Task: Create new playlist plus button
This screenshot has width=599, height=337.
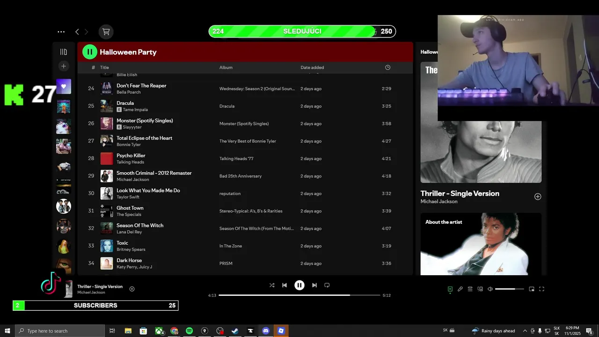Action: pyautogui.click(x=64, y=66)
